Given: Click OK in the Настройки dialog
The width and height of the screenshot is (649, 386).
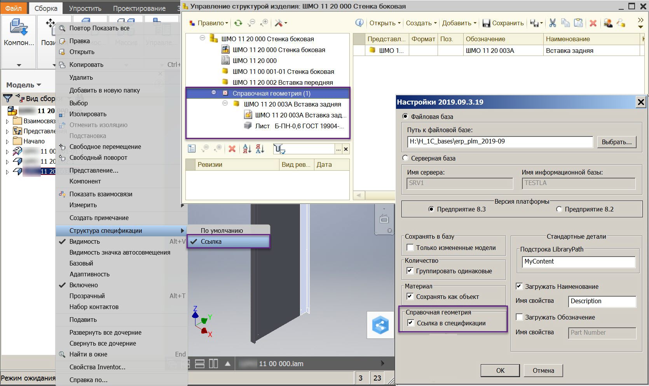Looking at the screenshot, I should tap(500, 370).
